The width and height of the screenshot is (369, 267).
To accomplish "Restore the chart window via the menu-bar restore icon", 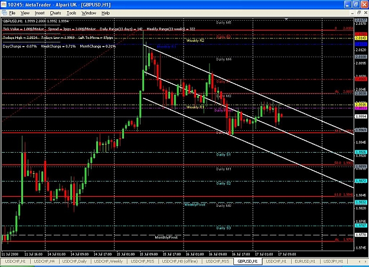I will pos(359,13).
